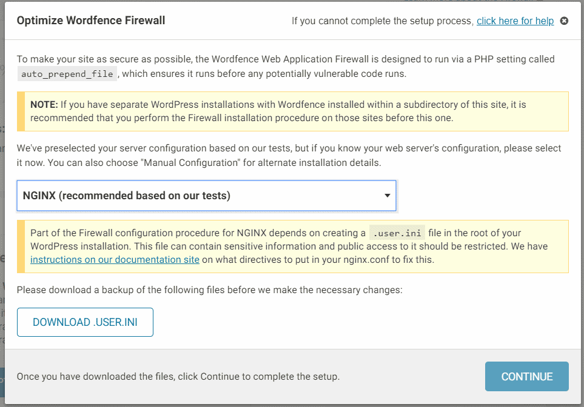Click the dropdown arrow beside NGINX option
This screenshot has height=407, width=584.
point(388,196)
